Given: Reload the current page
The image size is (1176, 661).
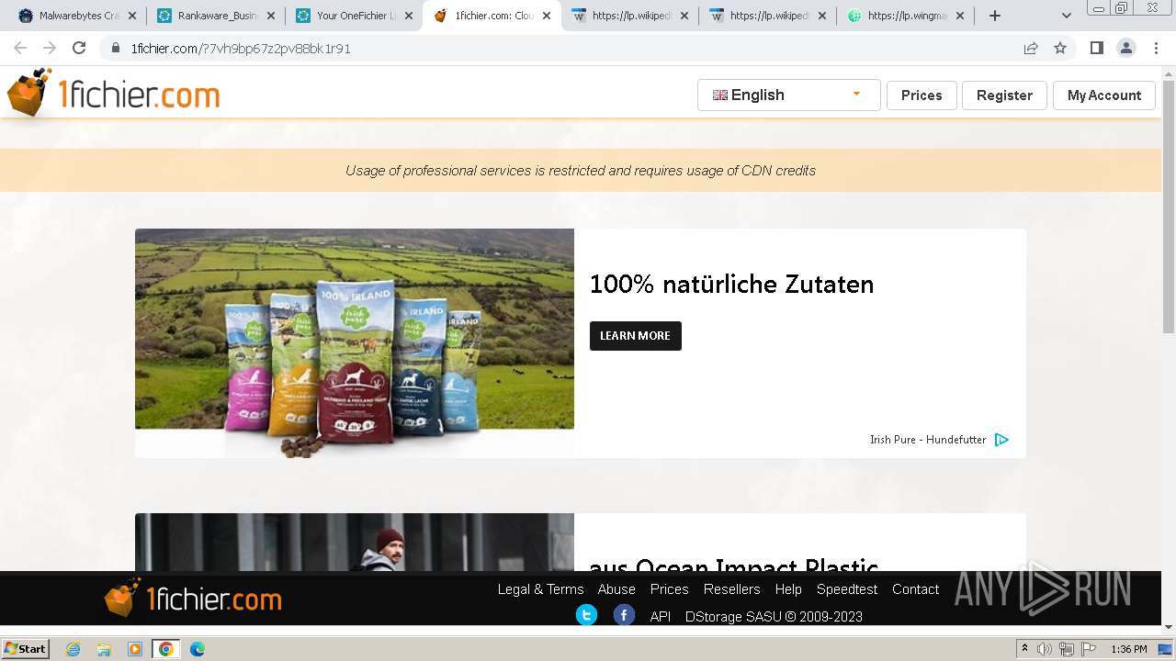Looking at the screenshot, I should (79, 48).
